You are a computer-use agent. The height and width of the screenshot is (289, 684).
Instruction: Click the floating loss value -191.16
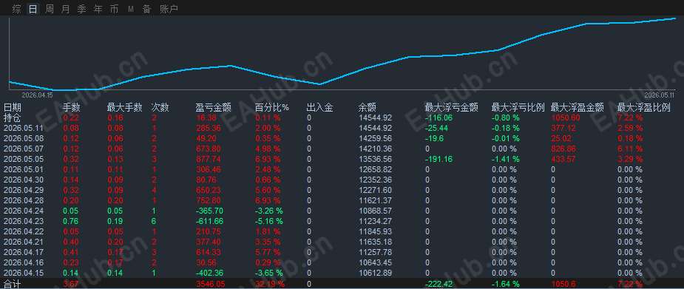[439, 159]
